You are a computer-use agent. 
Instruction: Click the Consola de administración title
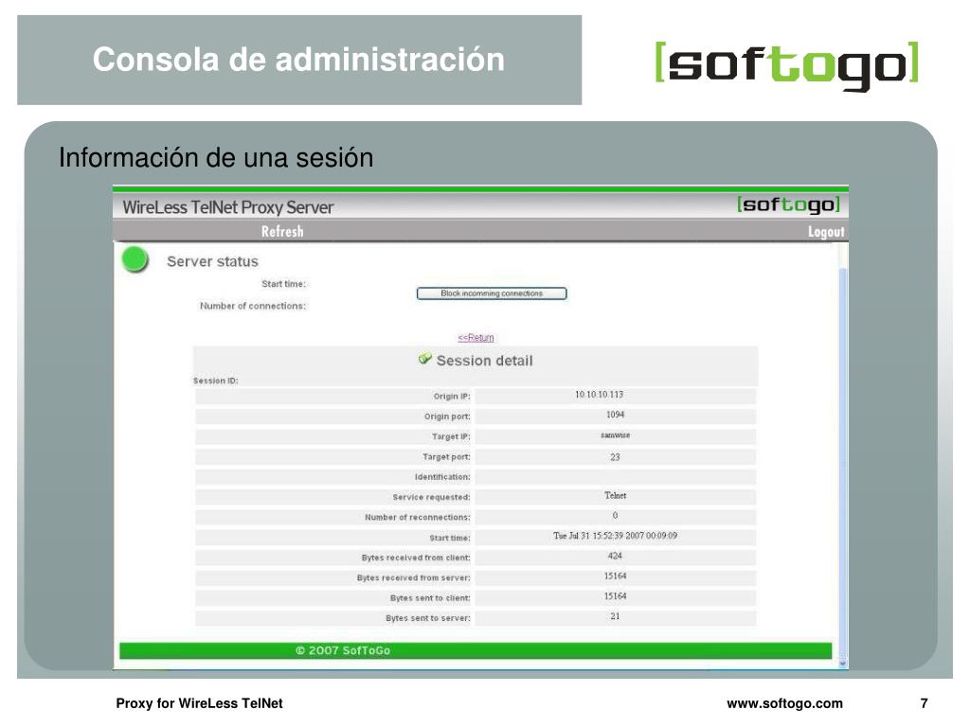(x=298, y=60)
